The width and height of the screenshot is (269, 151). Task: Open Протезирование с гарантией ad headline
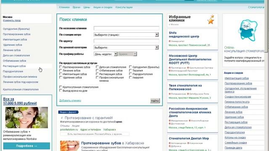(x=89, y=118)
